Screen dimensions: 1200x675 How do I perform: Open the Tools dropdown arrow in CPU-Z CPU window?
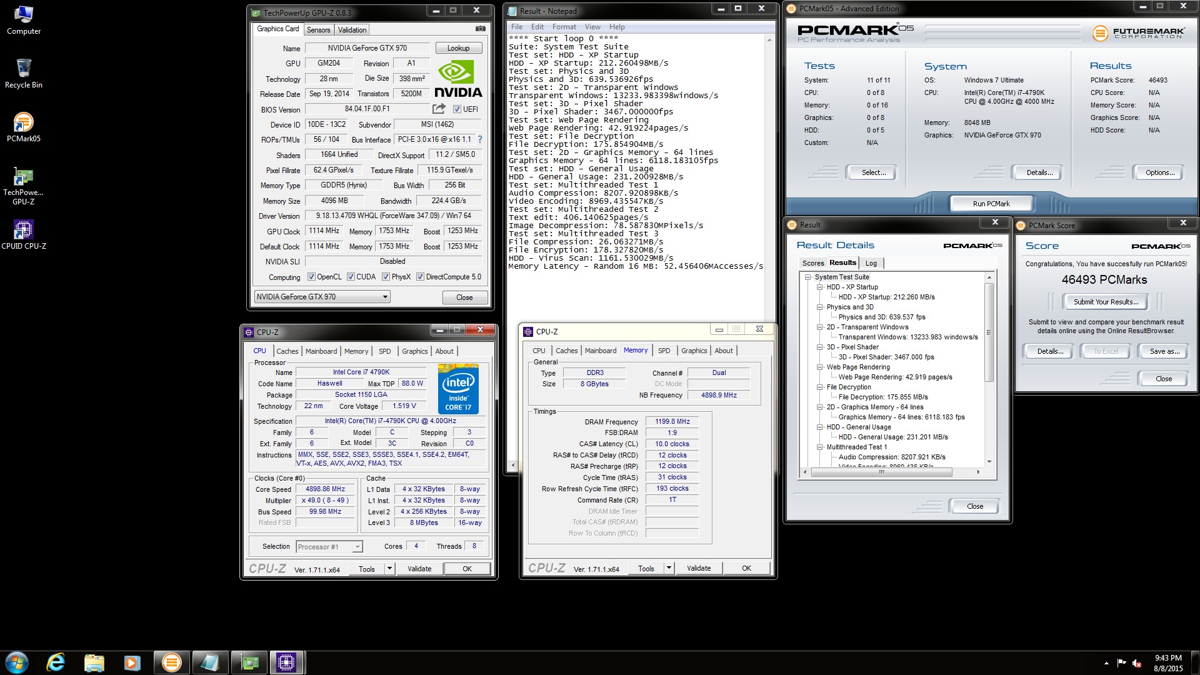click(x=389, y=569)
